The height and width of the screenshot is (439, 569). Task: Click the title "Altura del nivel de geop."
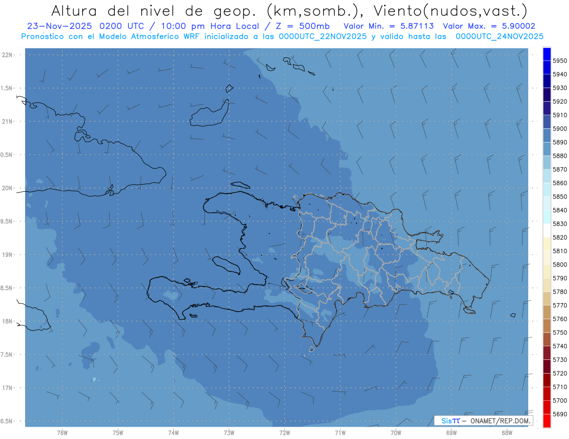click(x=154, y=10)
